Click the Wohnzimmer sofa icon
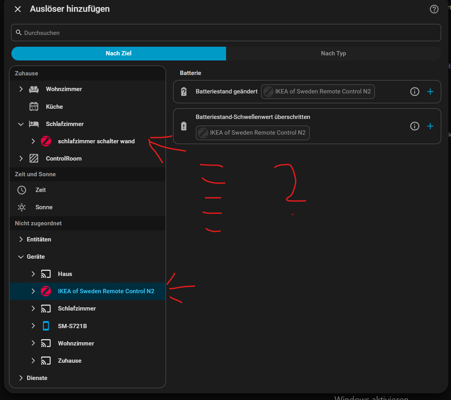451x400 pixels. [x=34, y=89]
